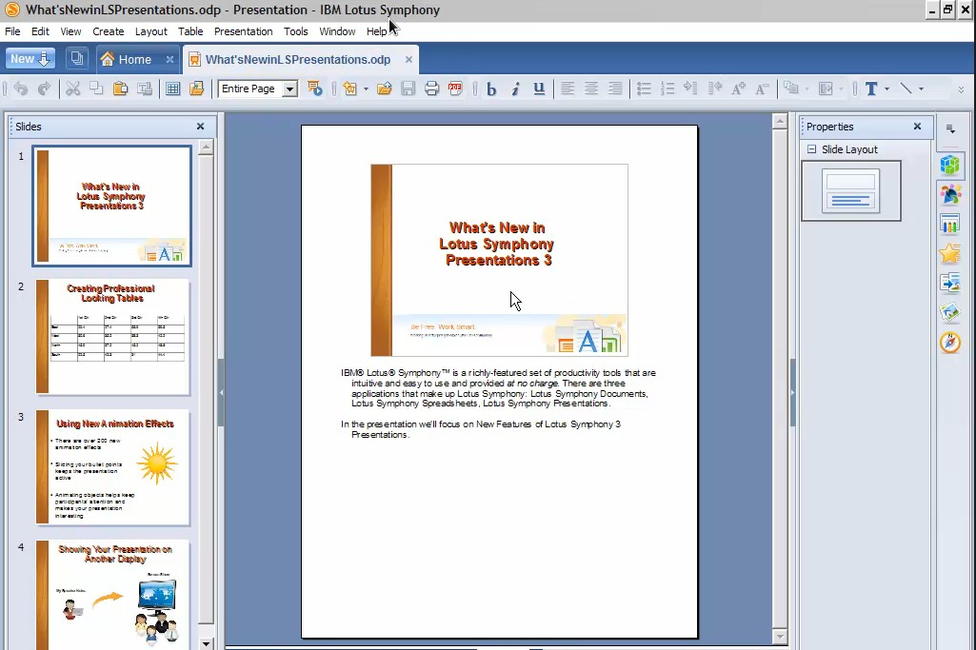Close the Properties panel
The image size is (976, 650).
point(917,127)
